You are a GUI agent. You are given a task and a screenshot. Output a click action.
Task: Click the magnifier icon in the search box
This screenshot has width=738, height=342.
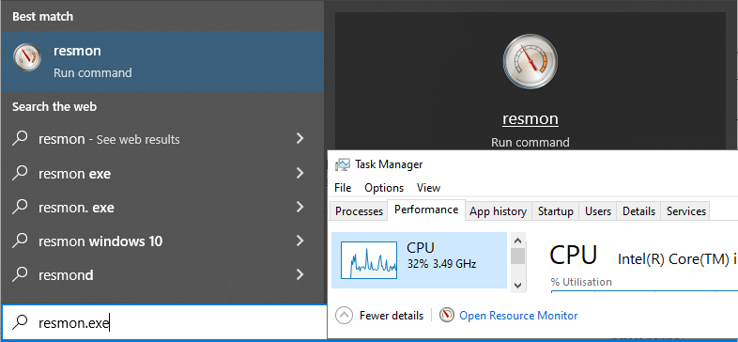(20, 322)
